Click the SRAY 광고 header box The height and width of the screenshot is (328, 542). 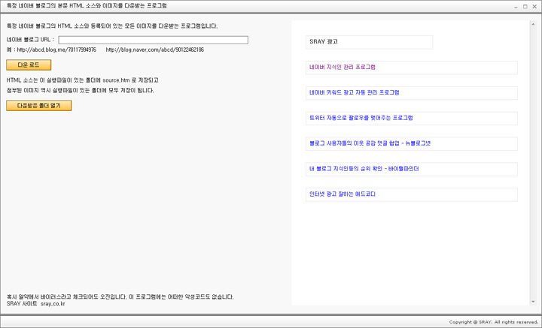[369, 42]
